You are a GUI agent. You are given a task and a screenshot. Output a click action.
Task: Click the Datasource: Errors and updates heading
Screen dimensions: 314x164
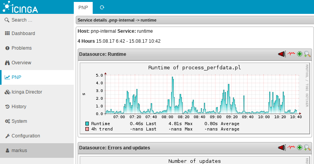pyautogui.click(x=115, y=148)
